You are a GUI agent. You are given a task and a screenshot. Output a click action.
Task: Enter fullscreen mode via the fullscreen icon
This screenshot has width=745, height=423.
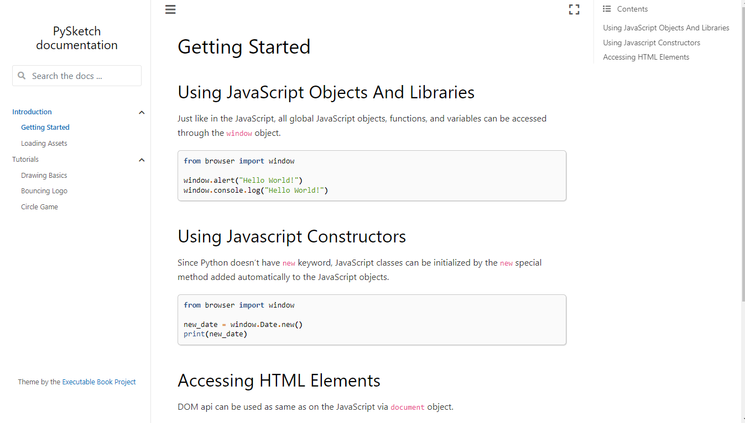coord(574,9)
